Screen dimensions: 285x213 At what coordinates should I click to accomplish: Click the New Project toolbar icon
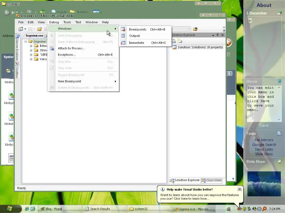click(21, 29)
